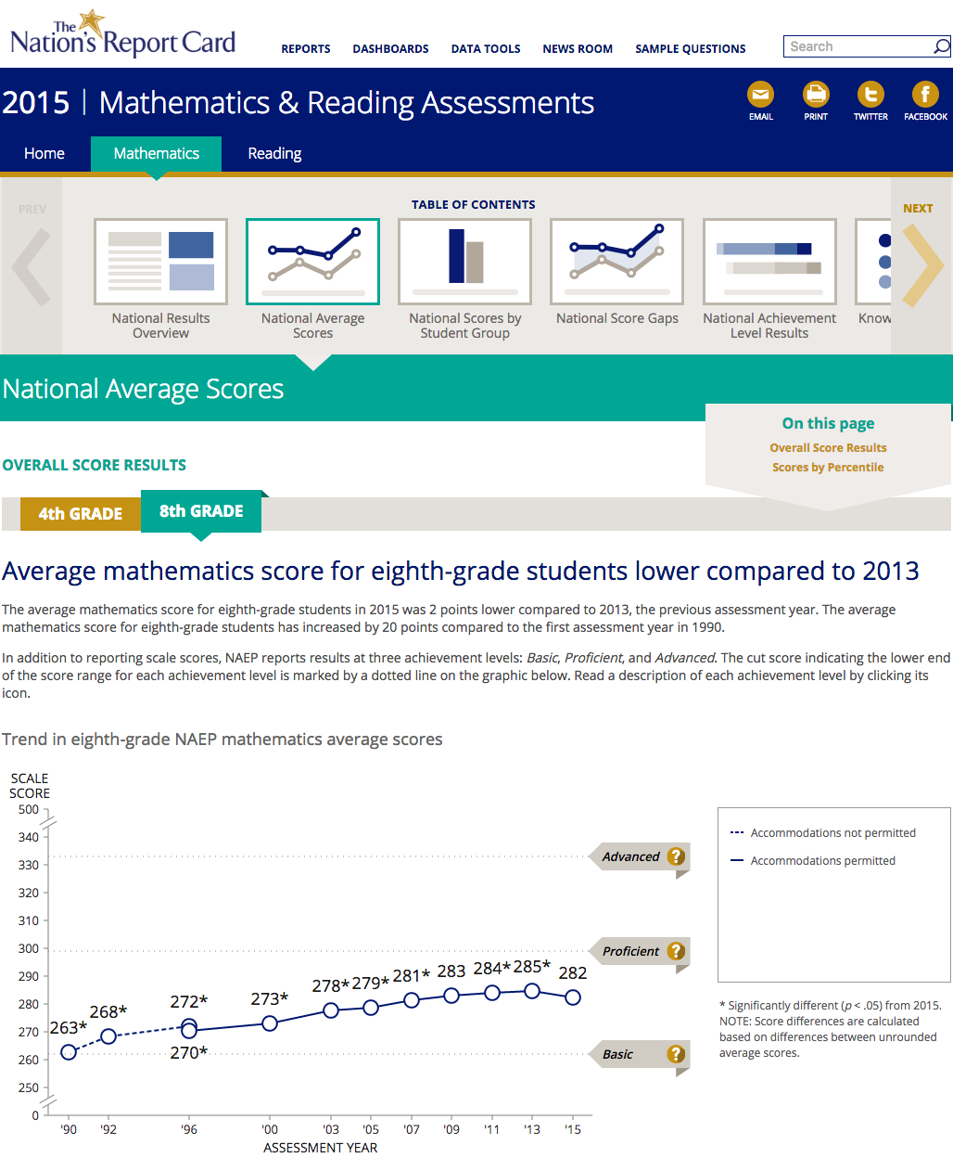This screenshot has height=1158, width=953.
Task: Open the SAMPLE QUESTIONS menu
Action: pos(691,49)
